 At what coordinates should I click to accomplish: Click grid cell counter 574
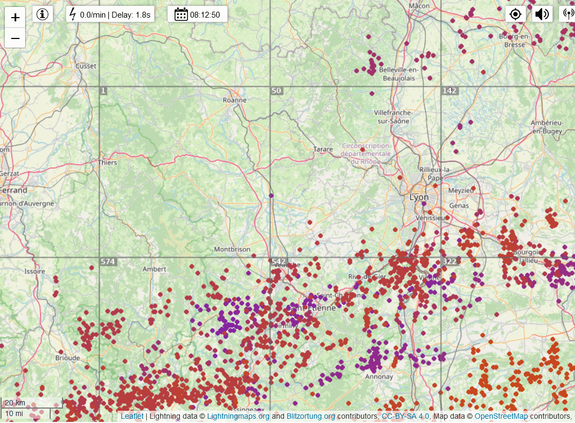(108, 262)
